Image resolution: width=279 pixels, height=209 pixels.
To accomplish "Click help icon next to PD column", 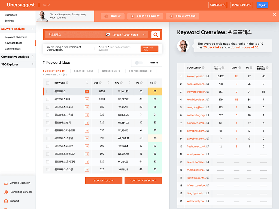I will pos(141,83).
